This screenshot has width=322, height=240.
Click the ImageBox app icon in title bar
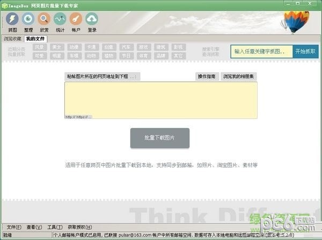coord(4,5)
